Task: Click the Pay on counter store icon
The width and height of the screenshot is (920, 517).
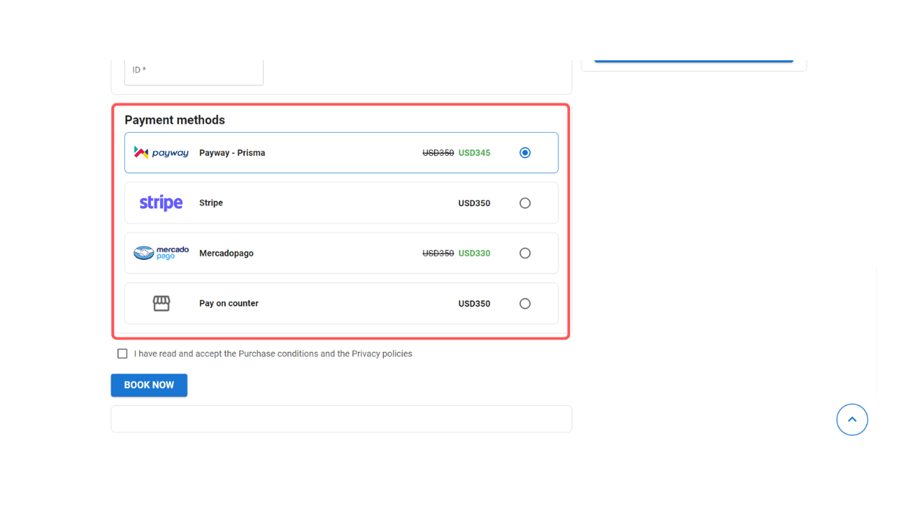Action: (162, 304)
